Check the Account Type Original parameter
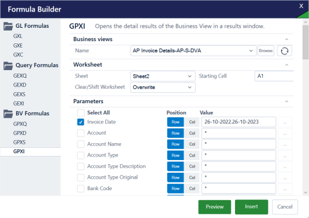 (x=80, y=177)
